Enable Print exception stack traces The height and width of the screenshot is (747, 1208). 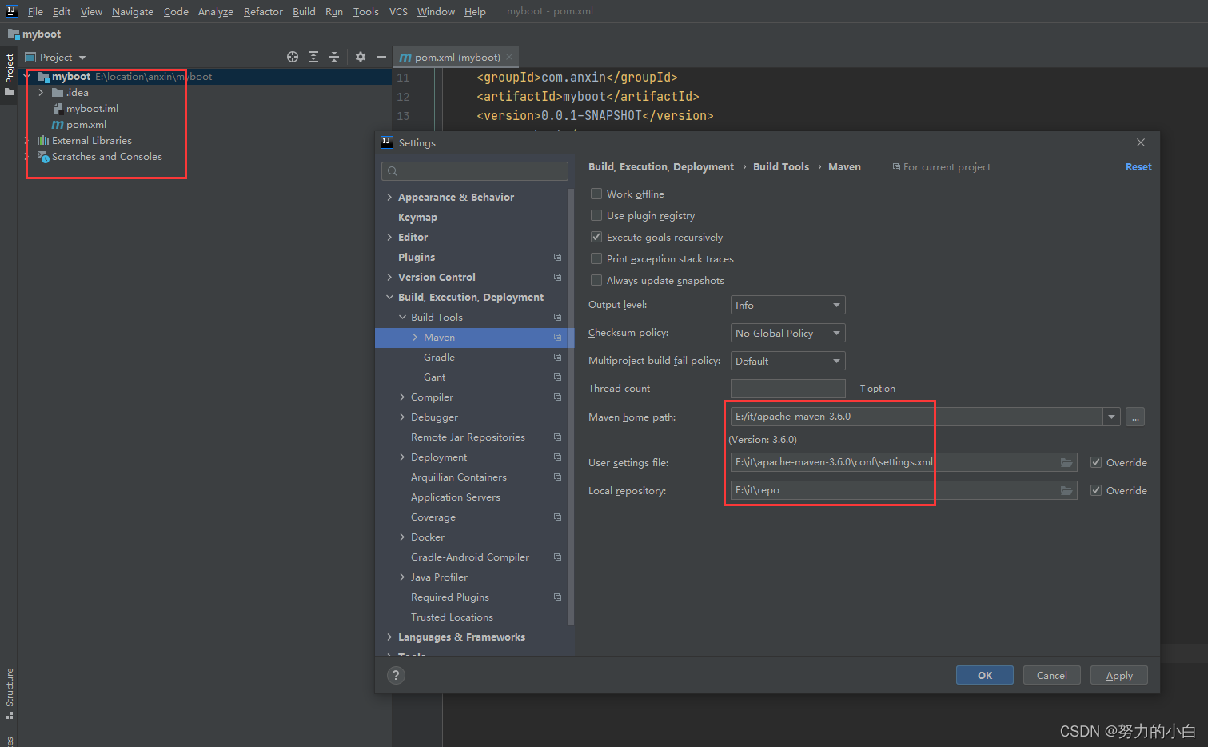click(x=596, y=258)
